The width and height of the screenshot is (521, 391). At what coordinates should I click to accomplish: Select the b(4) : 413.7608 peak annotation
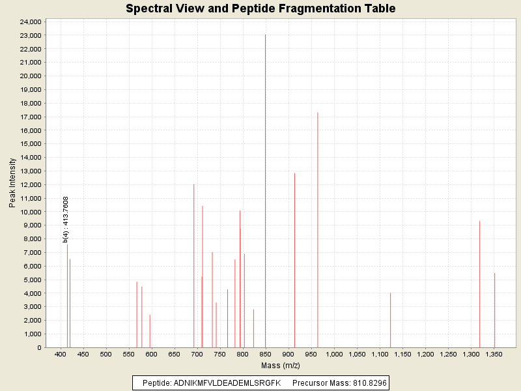click(66, 219)
